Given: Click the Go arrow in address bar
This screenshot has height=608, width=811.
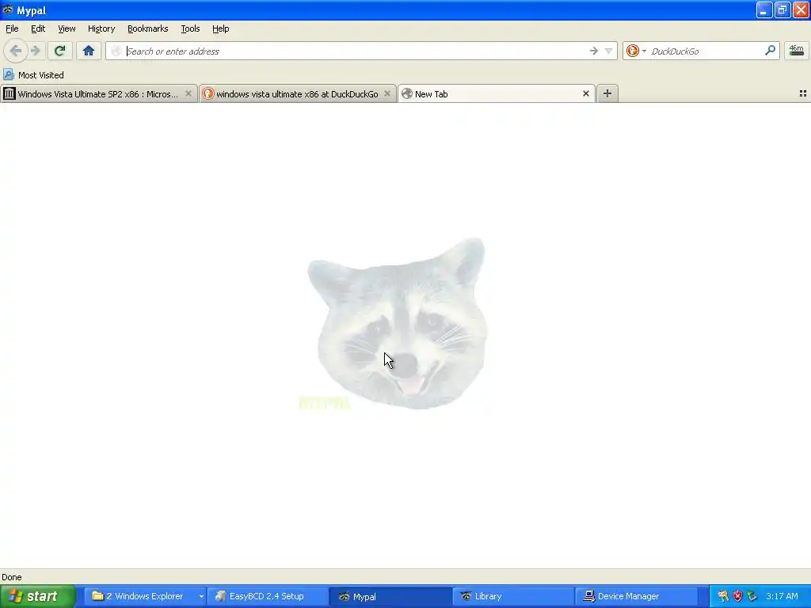Looking at the screenshot, I should tap(594, 51).
